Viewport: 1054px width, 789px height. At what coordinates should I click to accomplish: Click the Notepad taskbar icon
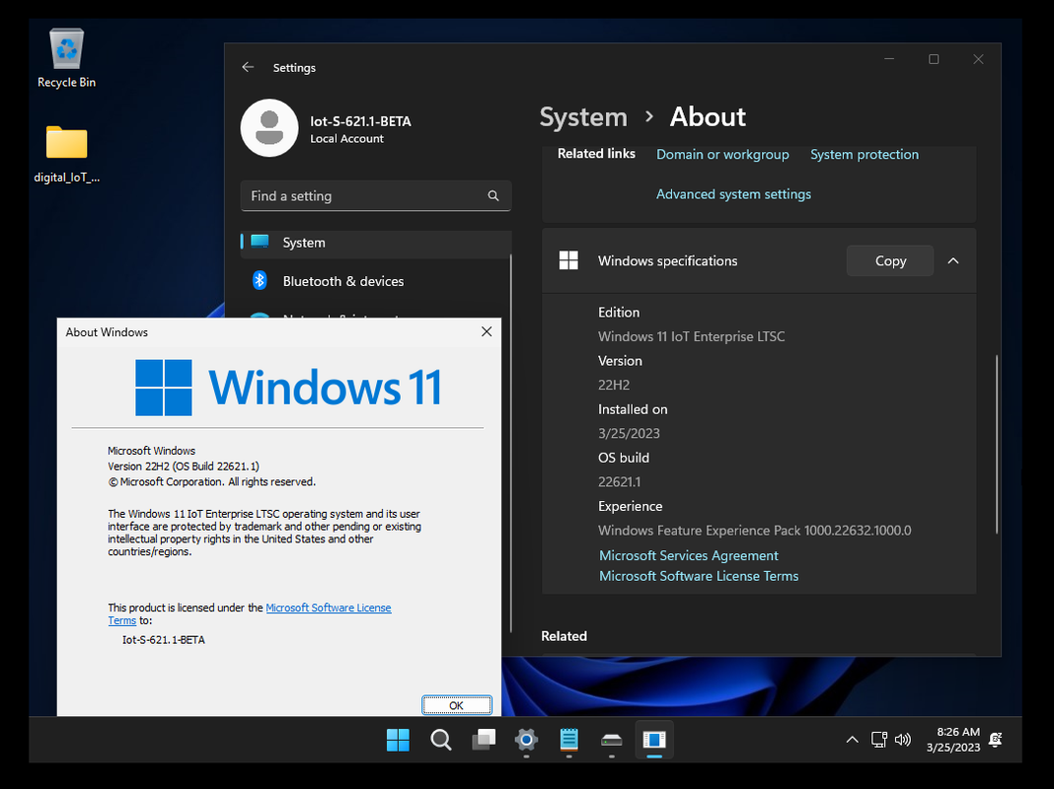pos(568,740)
